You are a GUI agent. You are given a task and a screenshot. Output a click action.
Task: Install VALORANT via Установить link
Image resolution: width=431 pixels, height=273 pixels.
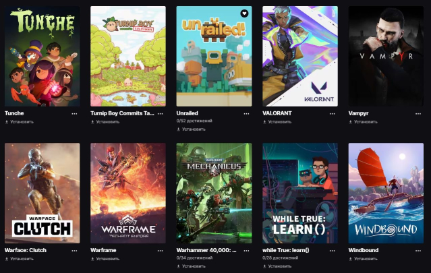coord(277,122)
